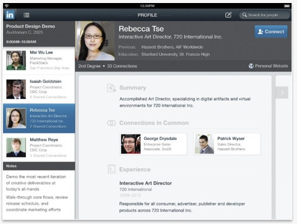Tap '33 Connections' text
This screenshot has width=297, height=224.
pos(122,66)
